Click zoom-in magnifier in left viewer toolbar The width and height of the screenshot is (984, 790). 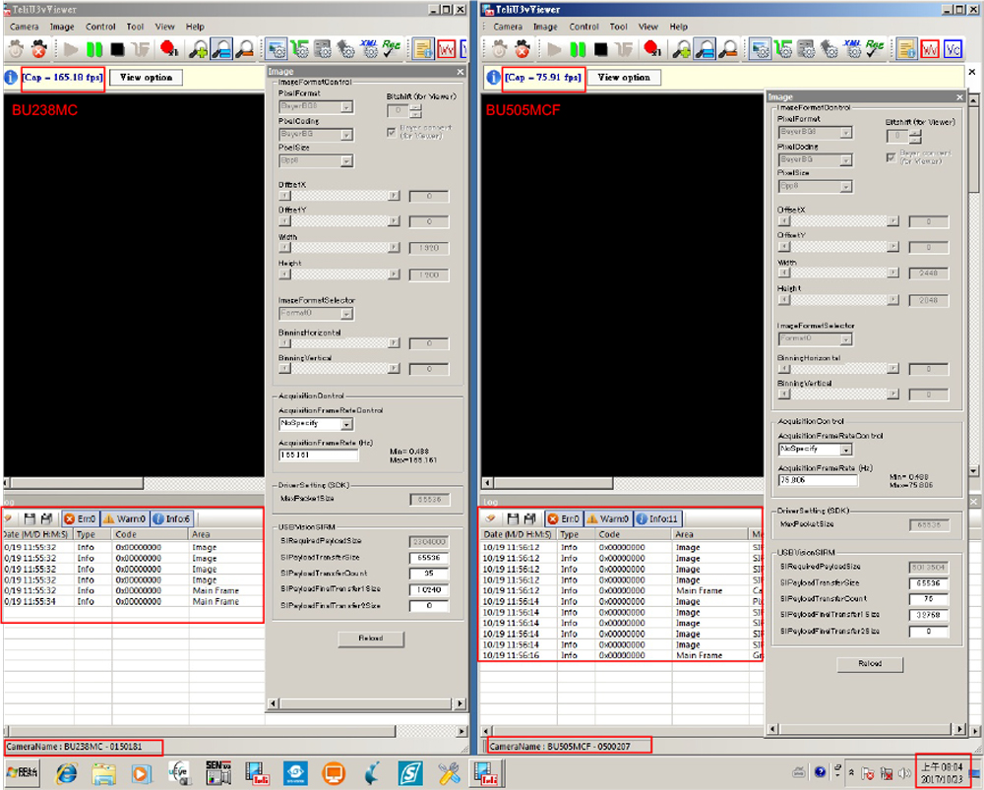pyautogui.click(x=199, y=48)
